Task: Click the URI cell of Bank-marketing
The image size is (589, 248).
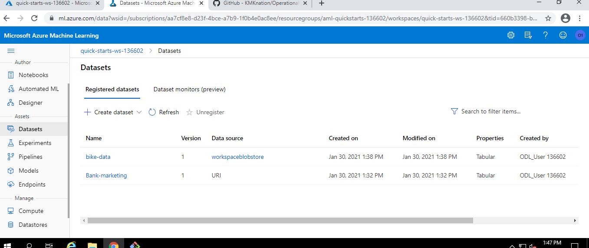Action: 217,175
